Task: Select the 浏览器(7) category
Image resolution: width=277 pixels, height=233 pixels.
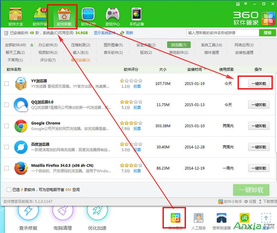Action: [179, 45]
